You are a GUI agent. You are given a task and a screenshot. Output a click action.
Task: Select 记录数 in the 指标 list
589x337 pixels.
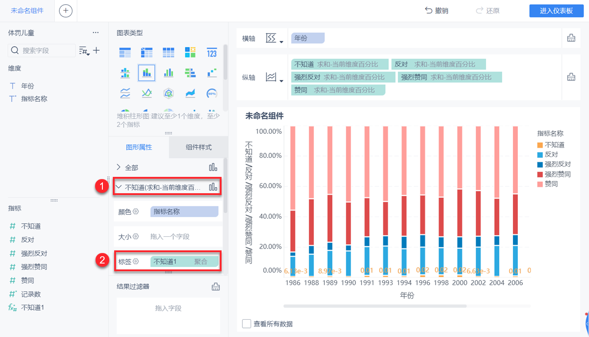click(31, 294)
